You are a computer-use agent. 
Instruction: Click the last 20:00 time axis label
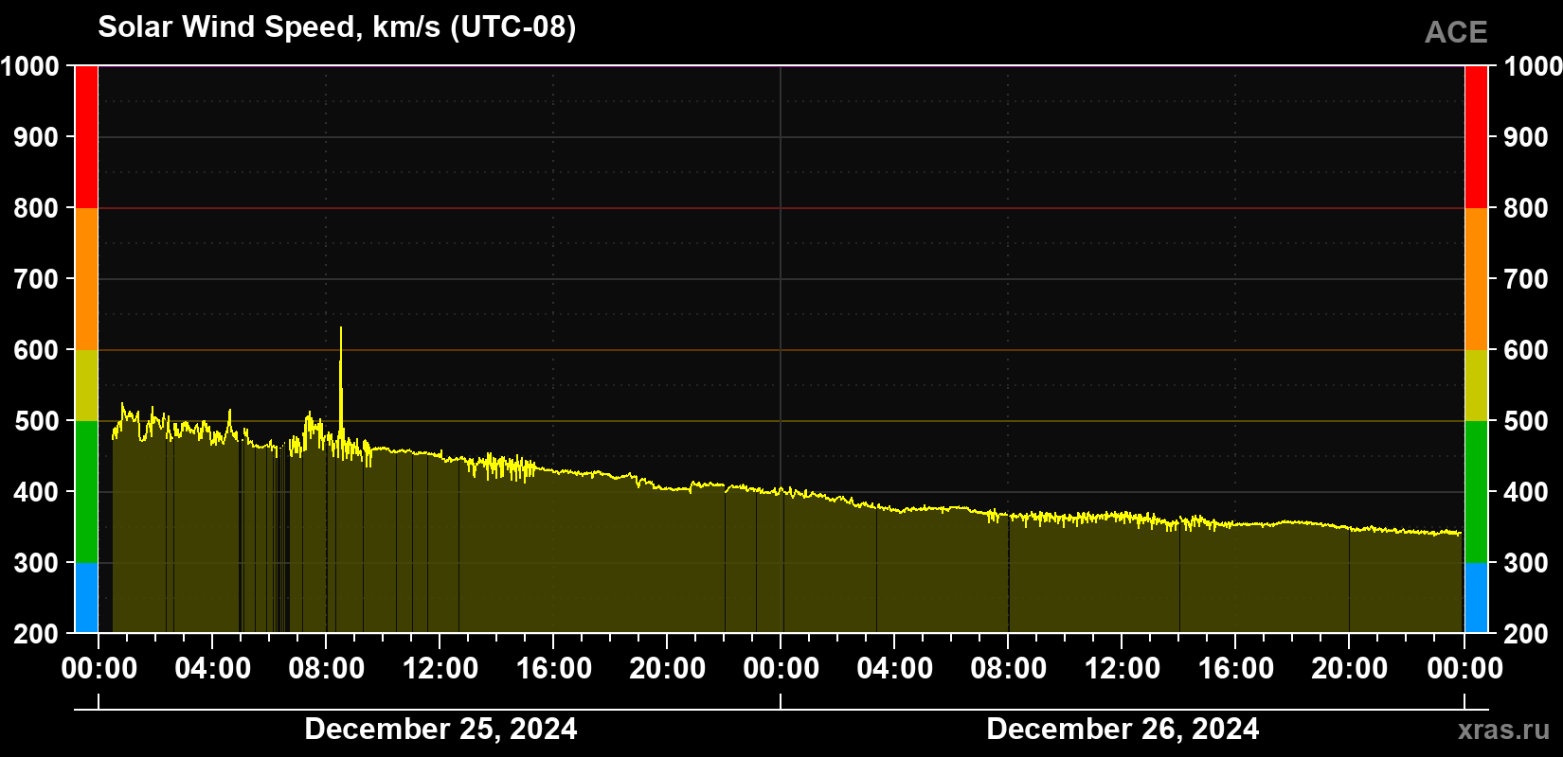pyautogui.click(x=1350, y=668)
